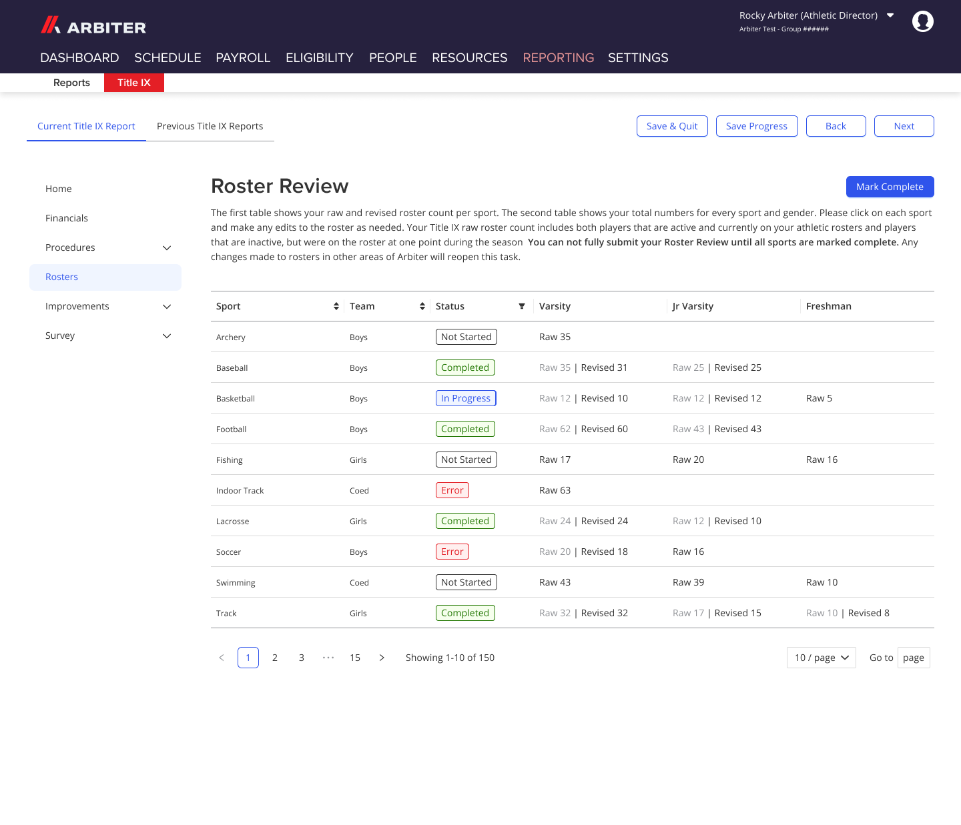Open the user avatar profile icon
Viewport: 961px width, 825px height.
923,21
